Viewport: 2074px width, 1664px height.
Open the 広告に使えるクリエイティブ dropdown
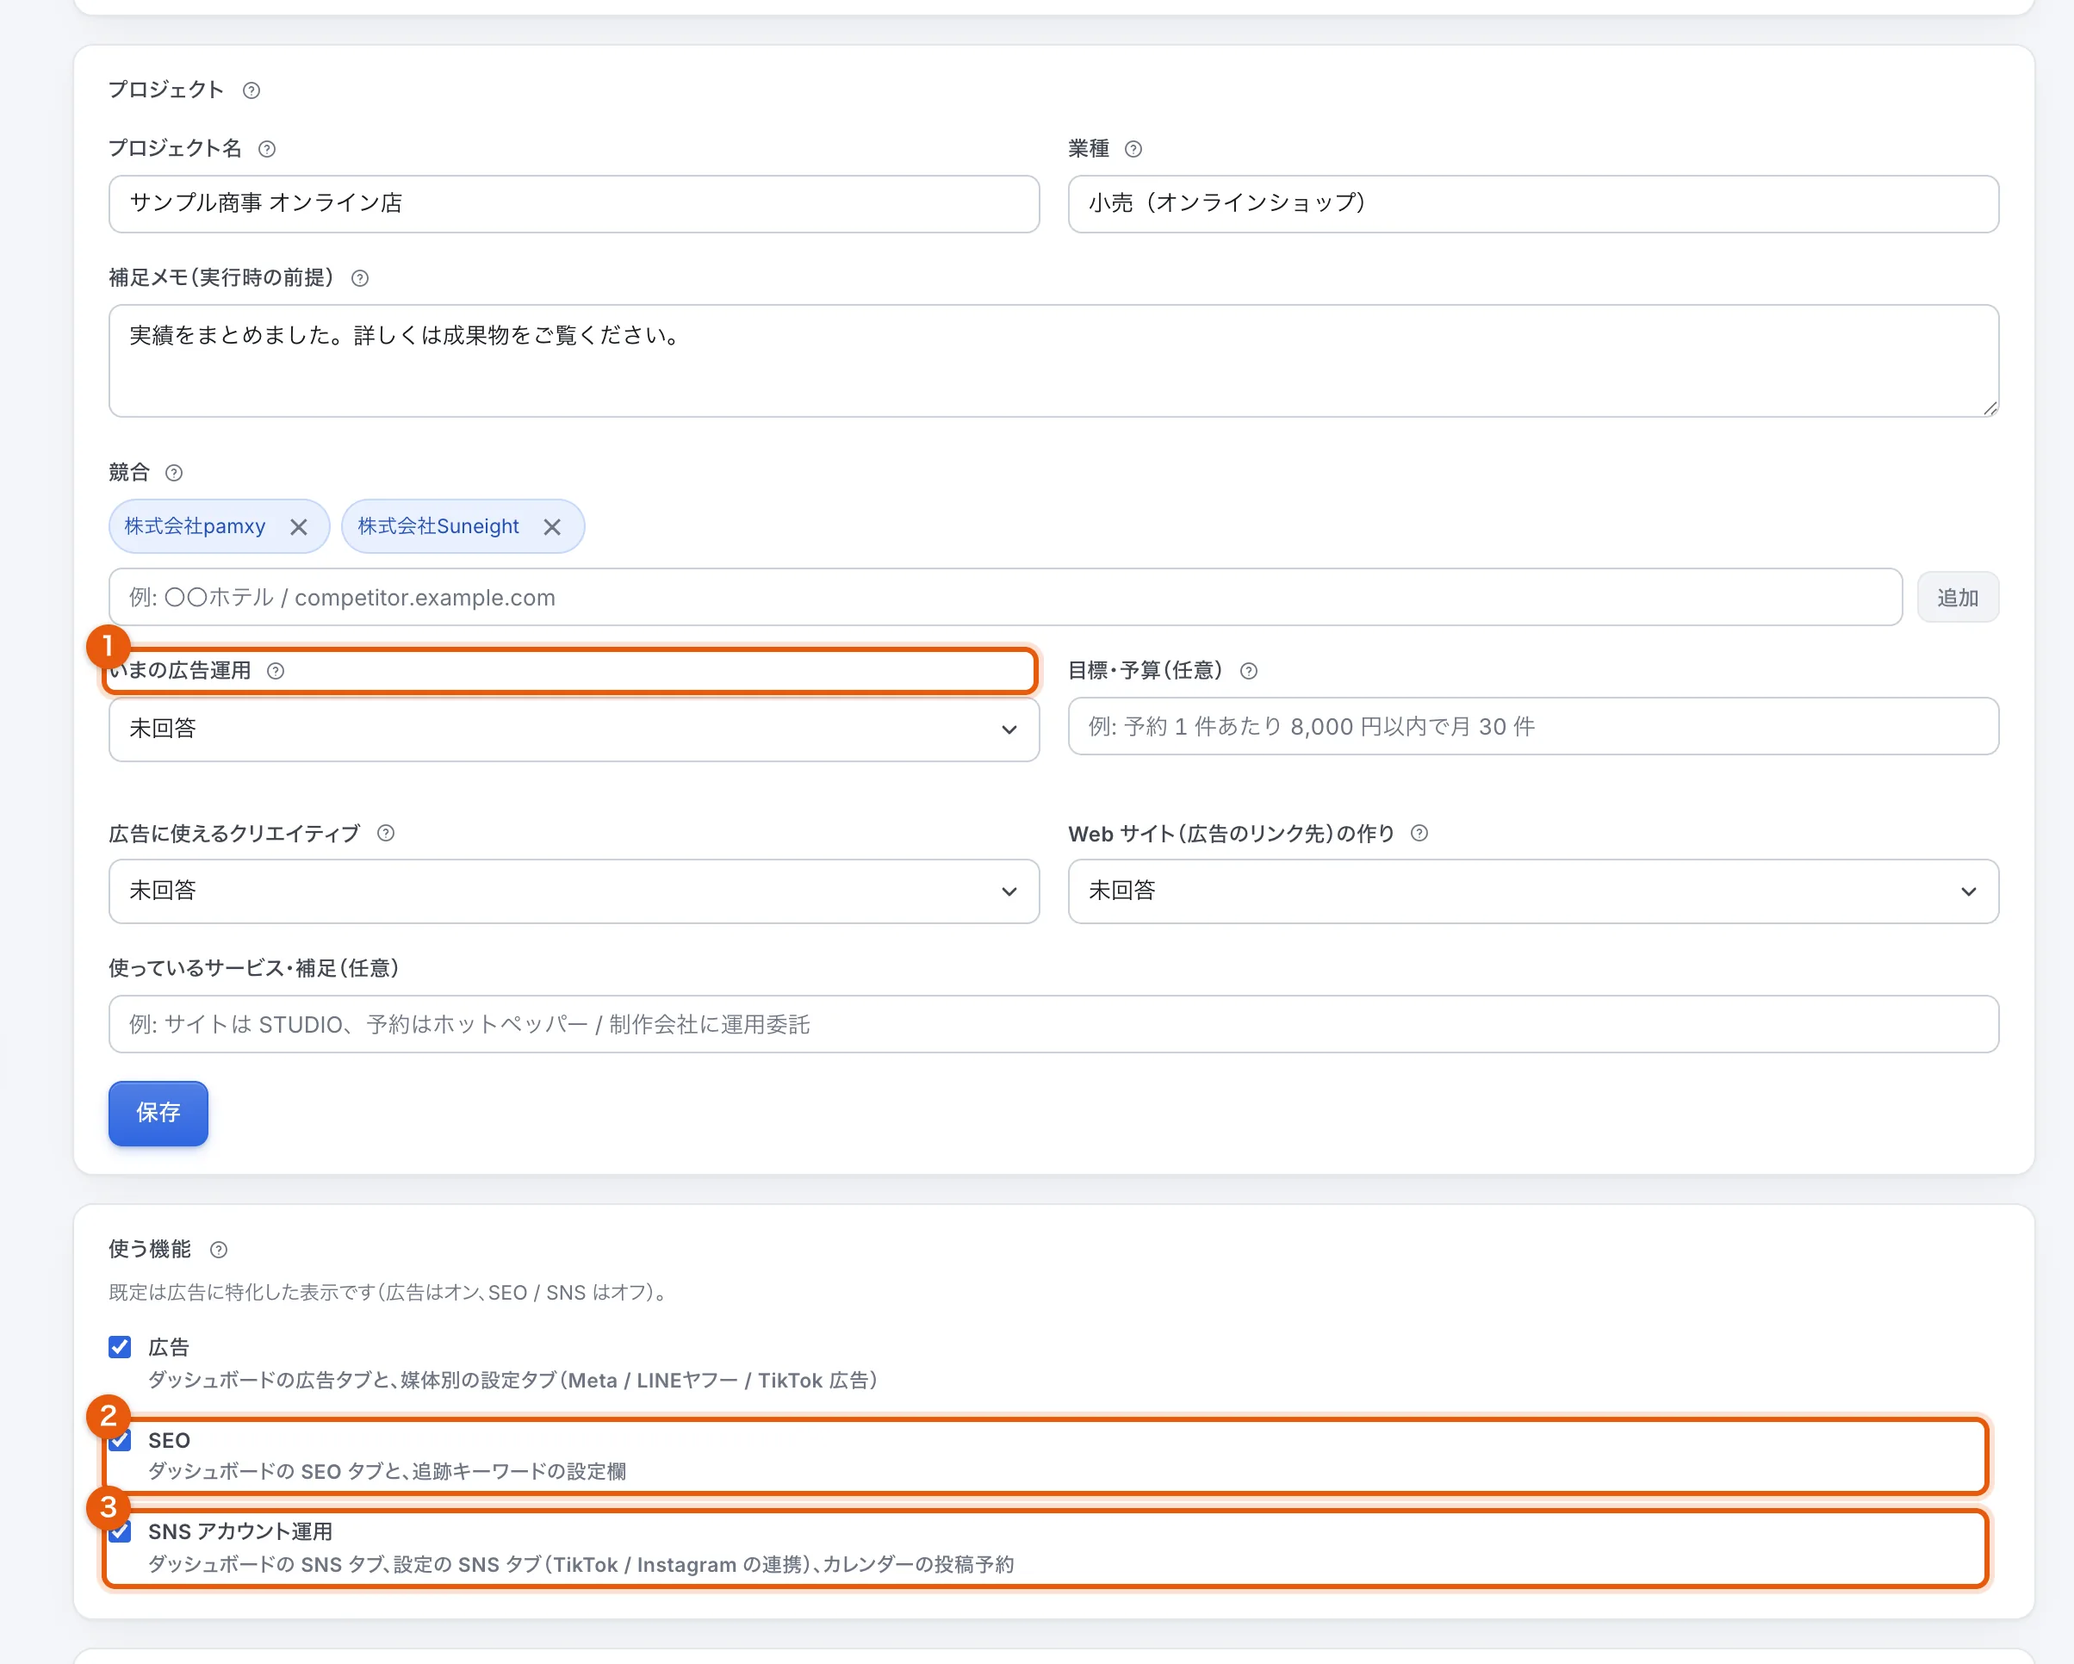click(x=574, y=891)
